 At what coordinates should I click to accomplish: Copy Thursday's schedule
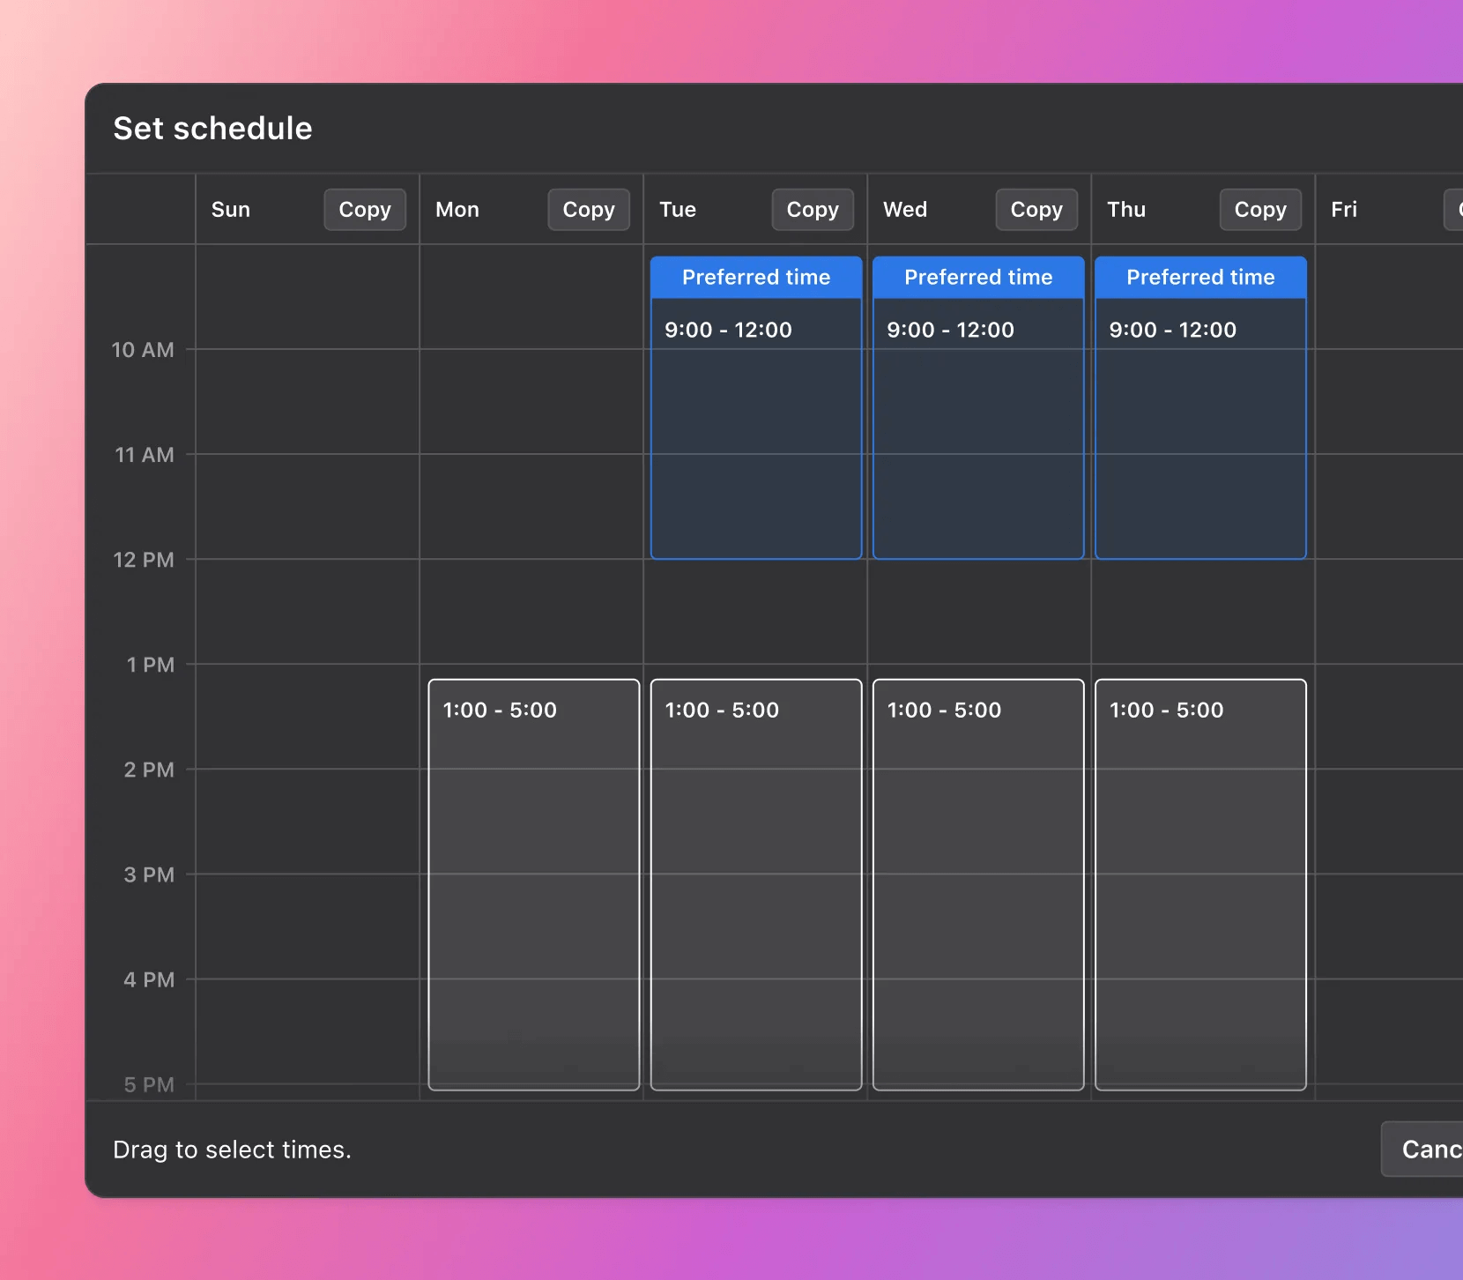click(1260, 209)
